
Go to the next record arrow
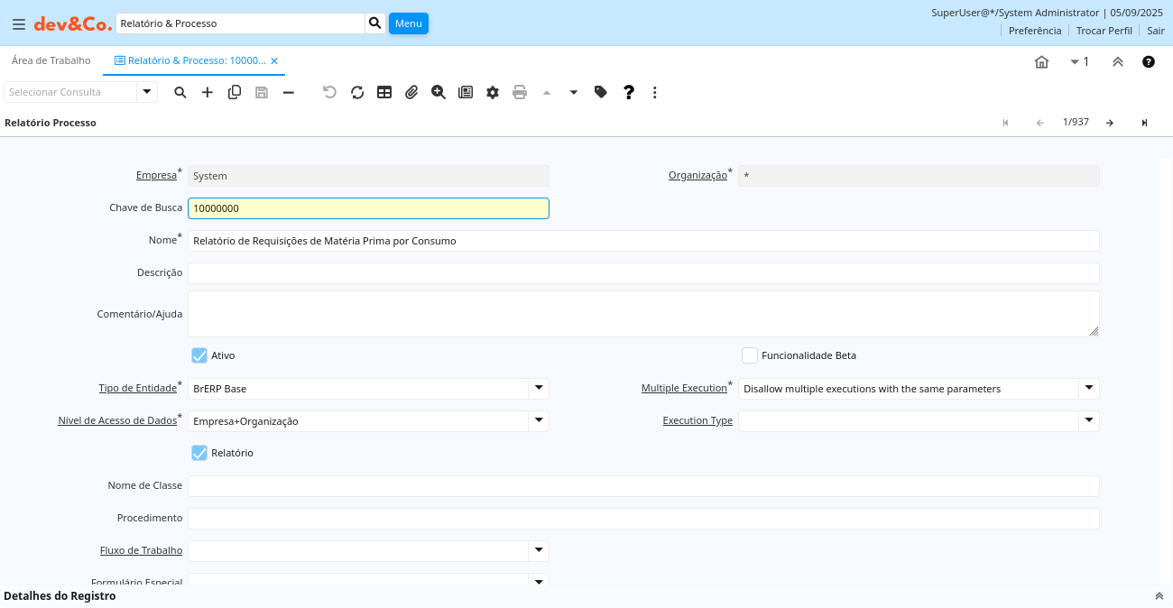tap(1110, 123)
